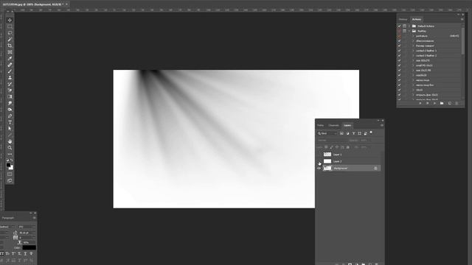Select the Frame tool

pos(10,52)
